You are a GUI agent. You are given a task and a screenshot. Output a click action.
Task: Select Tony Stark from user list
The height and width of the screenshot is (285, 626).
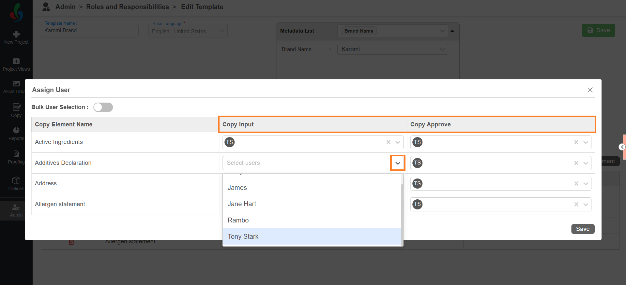pyautogui.click(x=243, y=237)
